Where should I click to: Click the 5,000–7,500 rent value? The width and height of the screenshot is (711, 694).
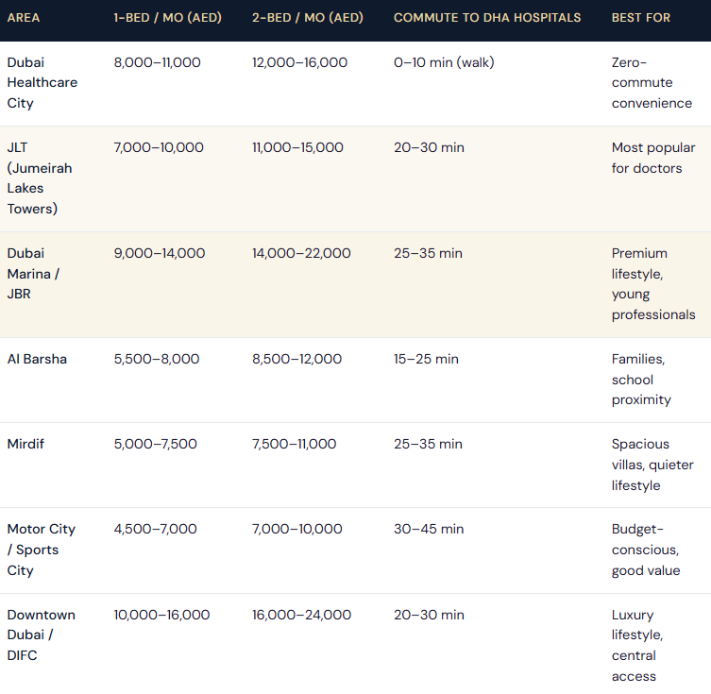pyautogui.click(x=156, y=444)
